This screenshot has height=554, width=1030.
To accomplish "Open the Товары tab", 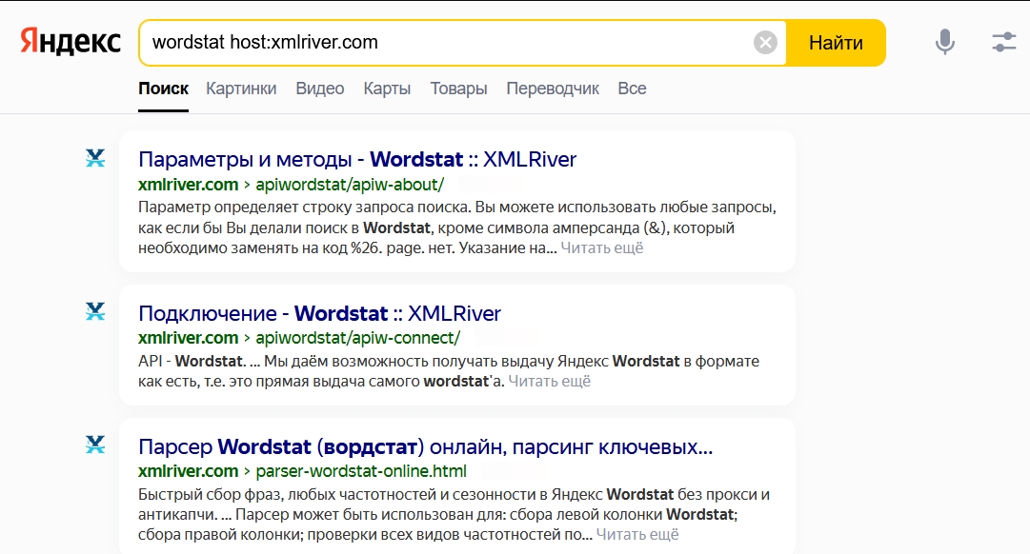I will [x=458, y=89].
